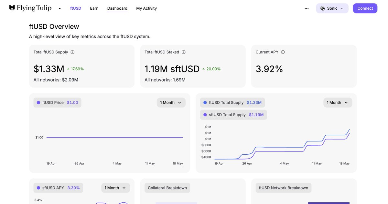The image size is (388, 204).
Task: Click the Connect wallet button
Action: (365, 8)
